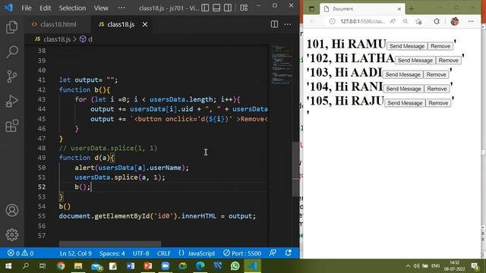Image resolution: width=486 pixels, height=273 pixels.
Task: Click the Read Aloud icon in the browser
Action: 393,21
